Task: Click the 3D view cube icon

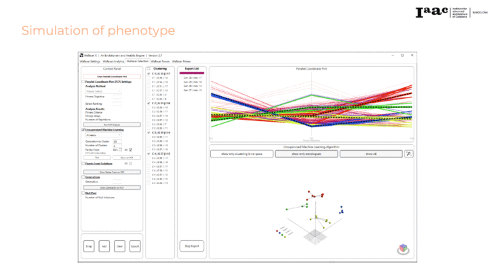Action: pyautogui.click(x=405, y=250)
